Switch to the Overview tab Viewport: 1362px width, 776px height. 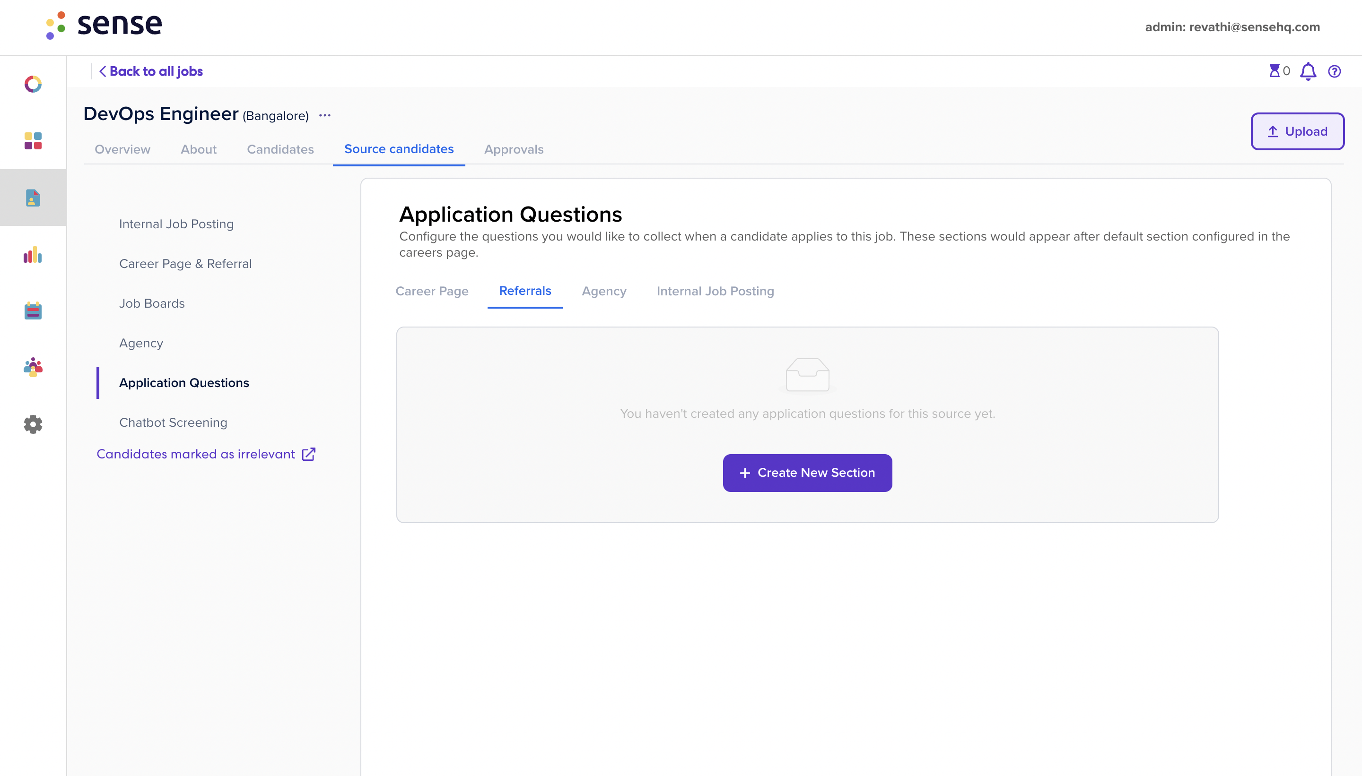pyautogui.click(x=122, y=149)
